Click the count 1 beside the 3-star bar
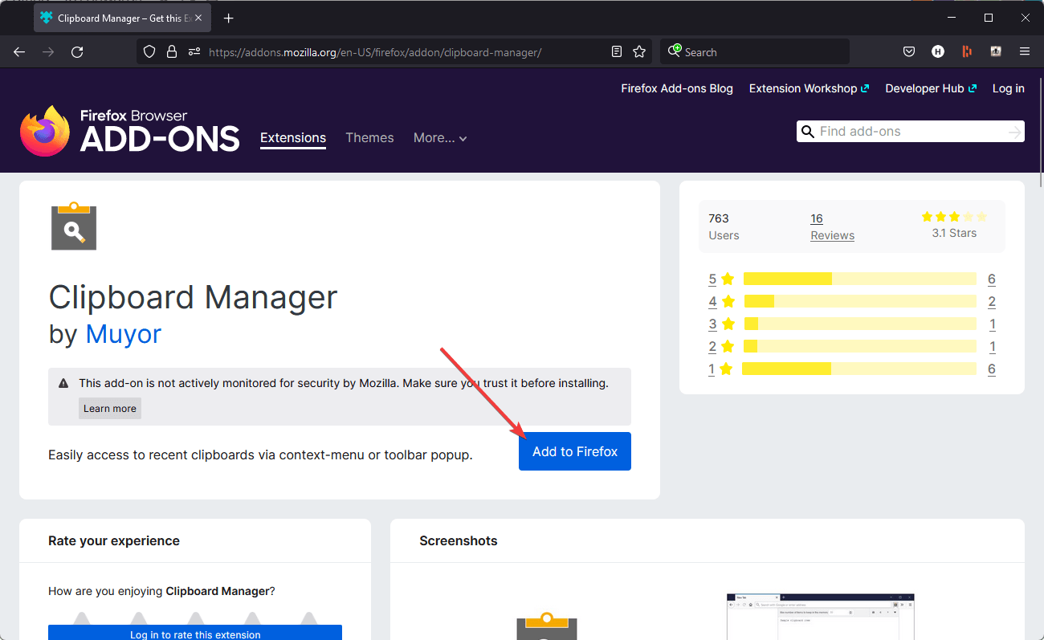 click(993, 324)
